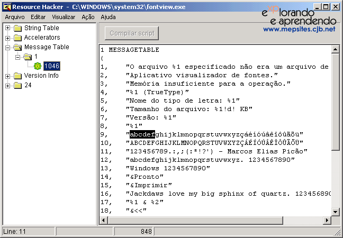Click the lowercase alphabet string on line 12
This screenshot has height=238, width=343.
point(210,160)
